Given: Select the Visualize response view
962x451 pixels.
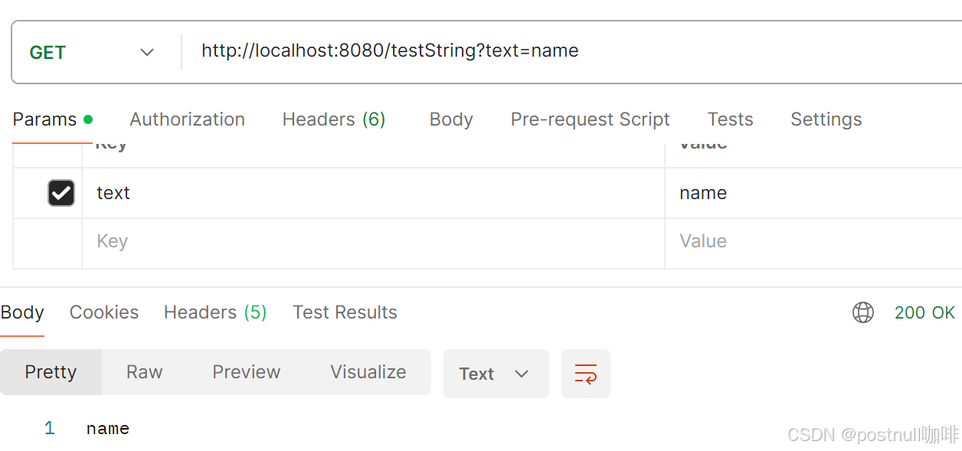Looking at the screenshot, I should 368,372.
